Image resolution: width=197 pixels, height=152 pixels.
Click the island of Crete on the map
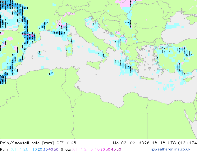[x=147, y=78]
